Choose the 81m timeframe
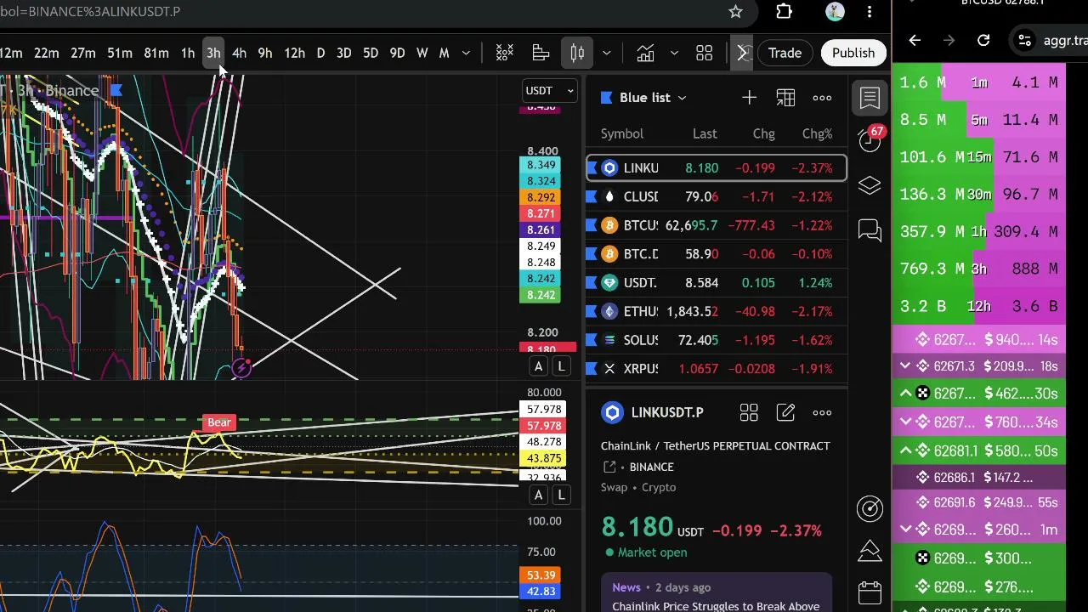Screen dimensions: 1088x612 pos(156,53)
